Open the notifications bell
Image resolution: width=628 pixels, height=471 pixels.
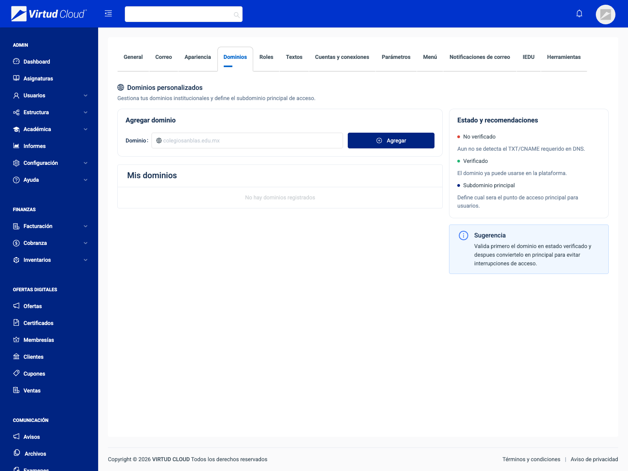point(579,14)
